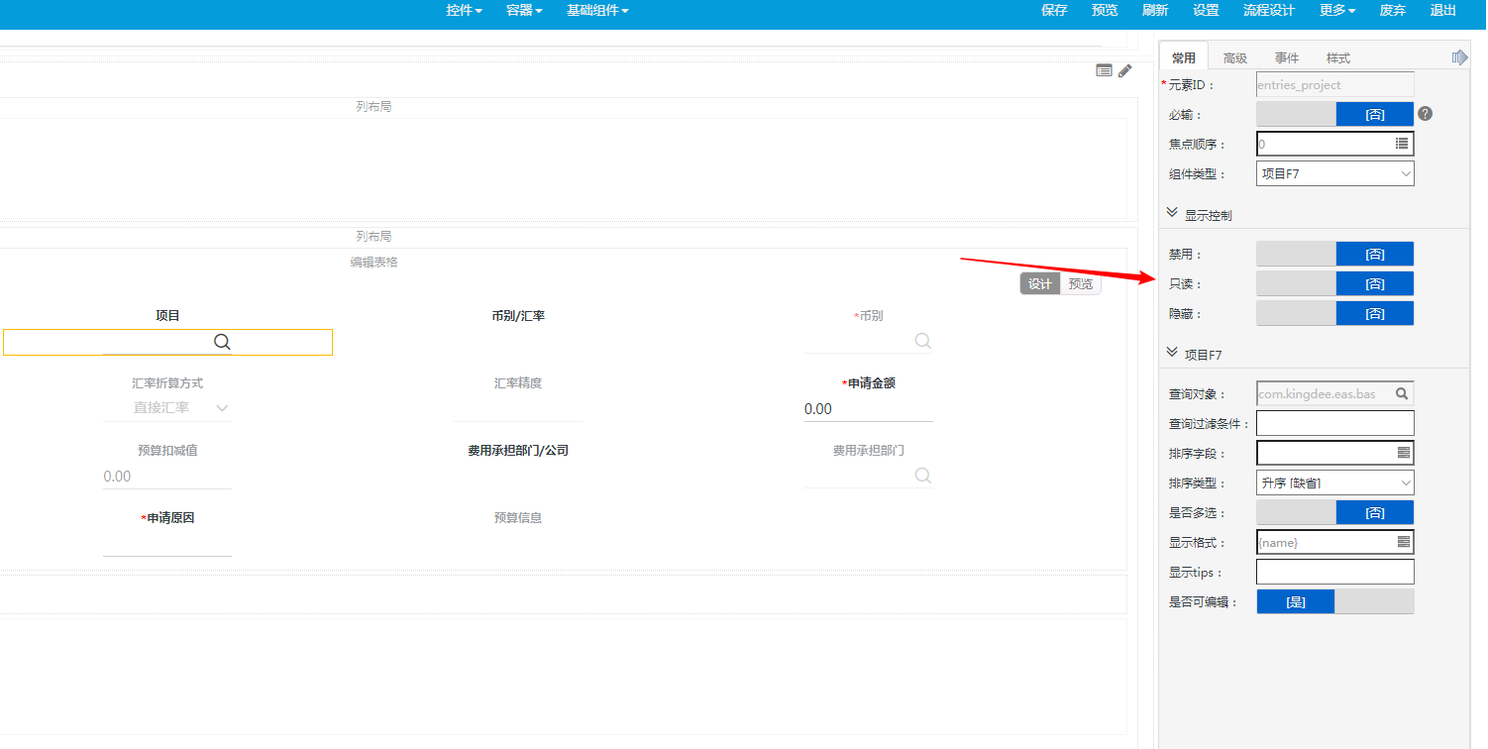Screen dimensions: 1488x749
Task: Click the search icon under 币别
Action: pyautogui.click(x=922, y=341)
